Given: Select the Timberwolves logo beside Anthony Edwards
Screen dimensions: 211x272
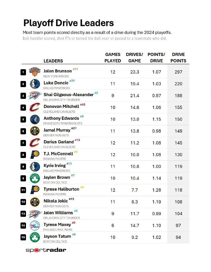Looking at the screenshot, I should [x=35, y=119].
